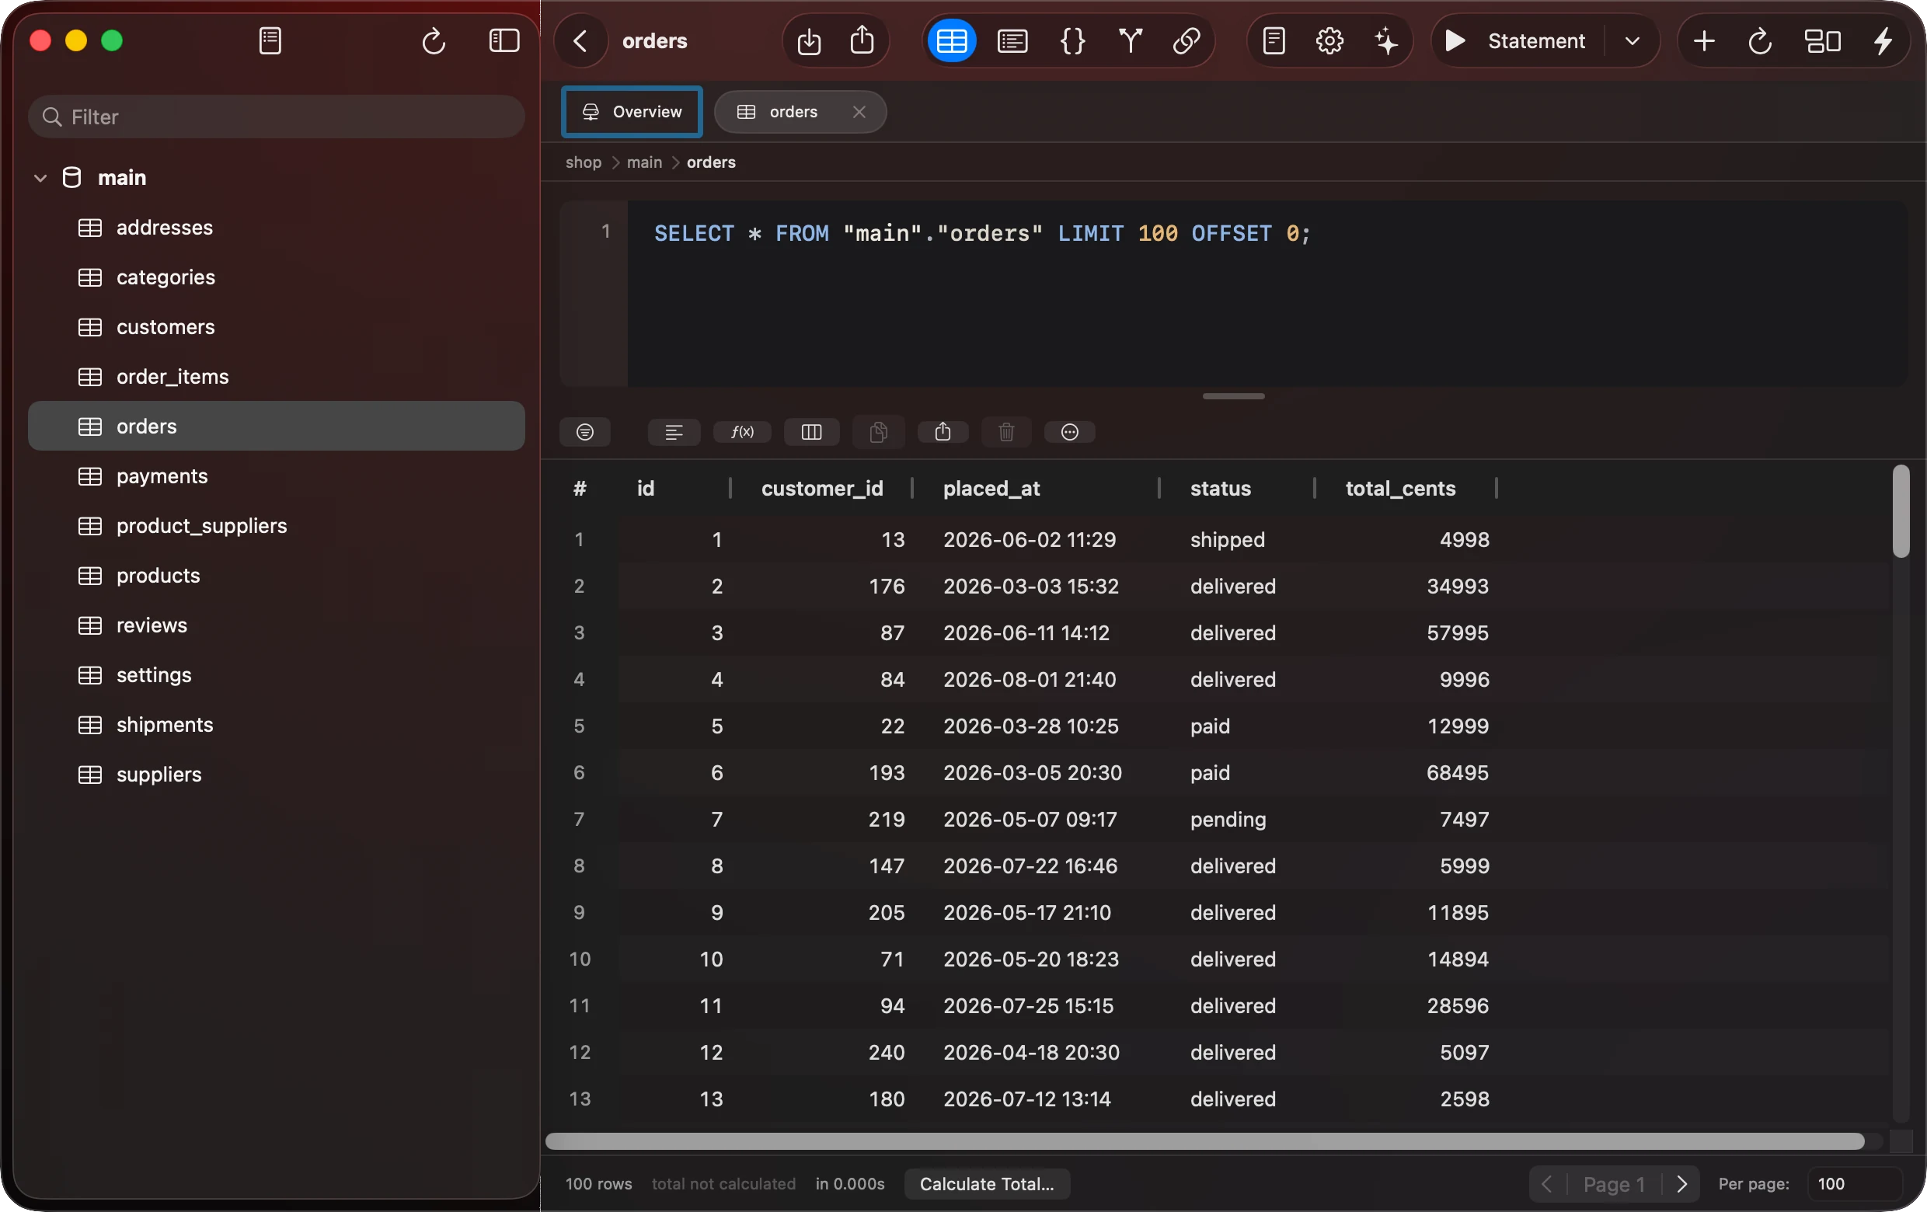Open the SQL document notes icon in toolbar

(1274, 41)
